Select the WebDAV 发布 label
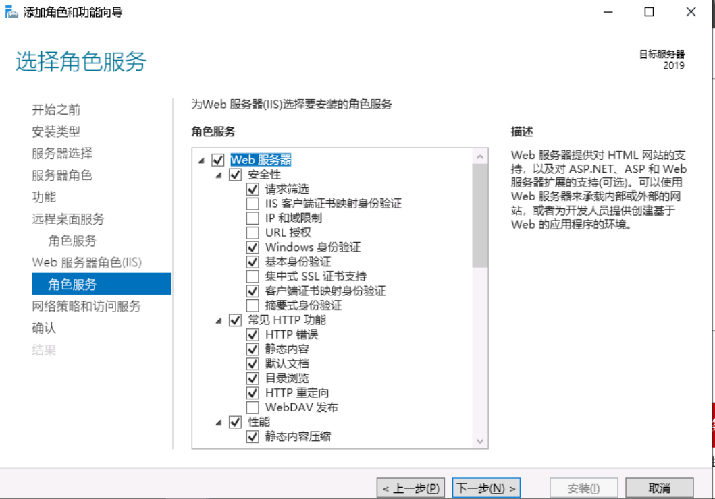This screenshot has width=715, height=499. point(302,407)
